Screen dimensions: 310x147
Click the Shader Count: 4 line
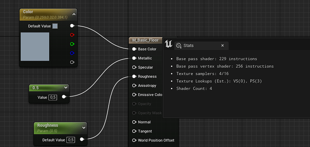194,88
